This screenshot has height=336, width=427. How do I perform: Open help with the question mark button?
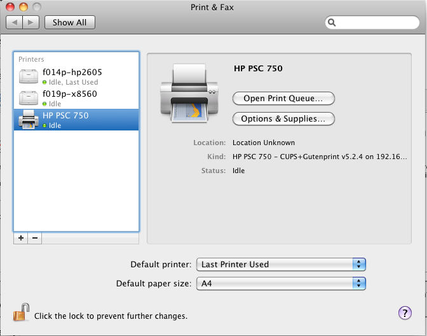pos(405,313)
